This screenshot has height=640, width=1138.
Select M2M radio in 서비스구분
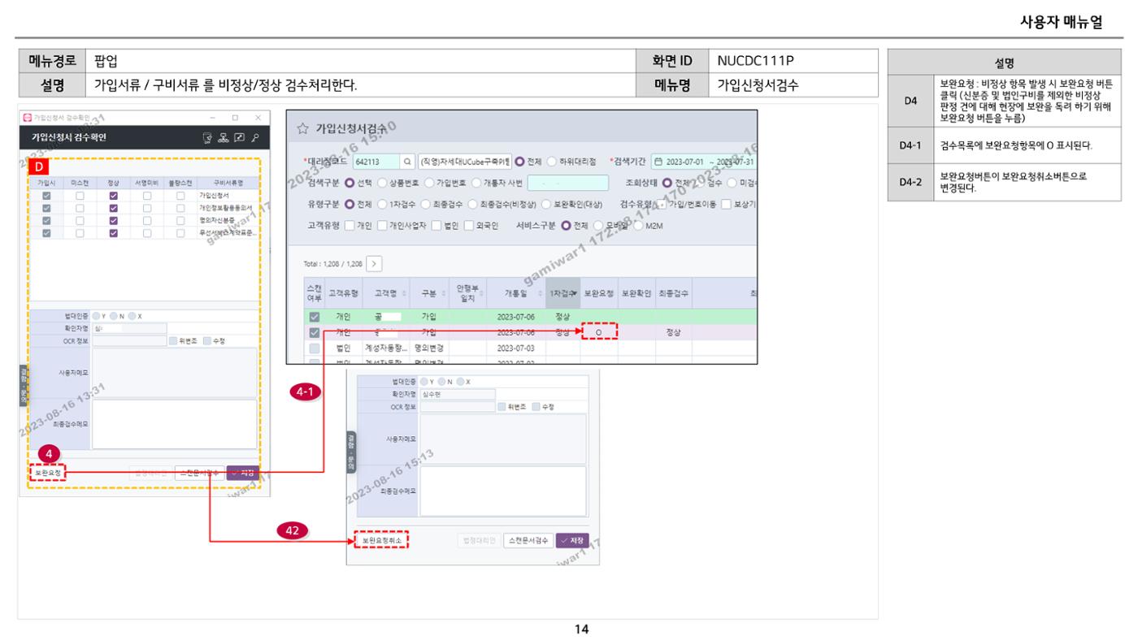tap(638, 225)
